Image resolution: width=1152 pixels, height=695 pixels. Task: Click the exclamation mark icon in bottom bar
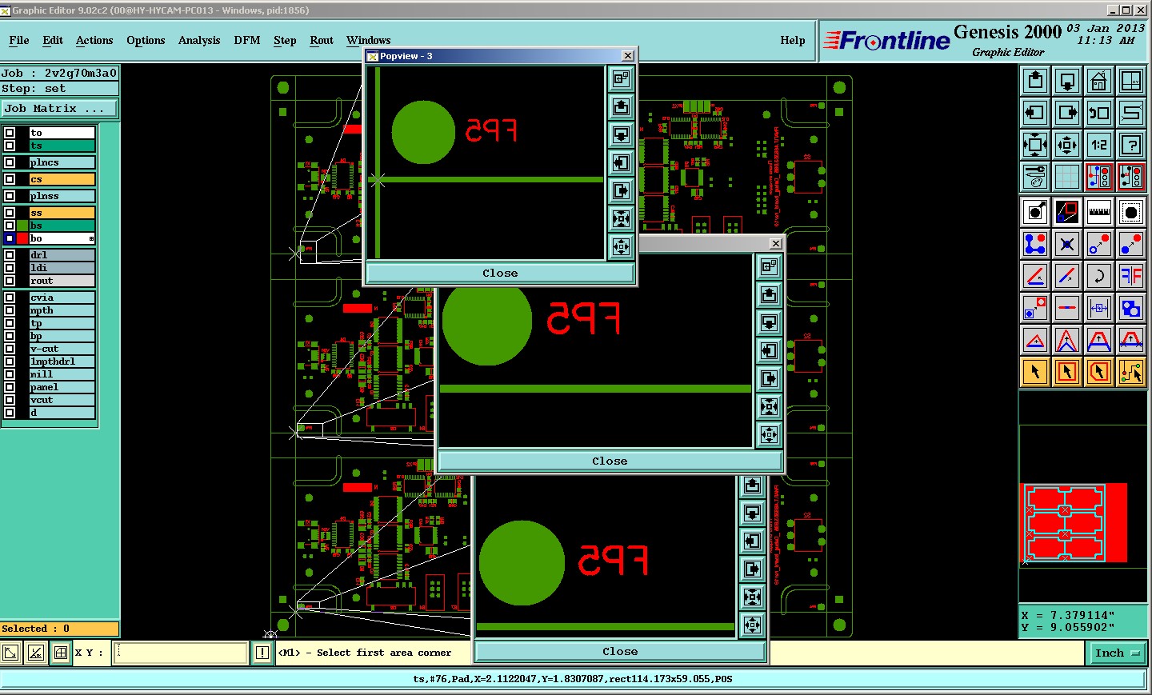pos(262,653)
